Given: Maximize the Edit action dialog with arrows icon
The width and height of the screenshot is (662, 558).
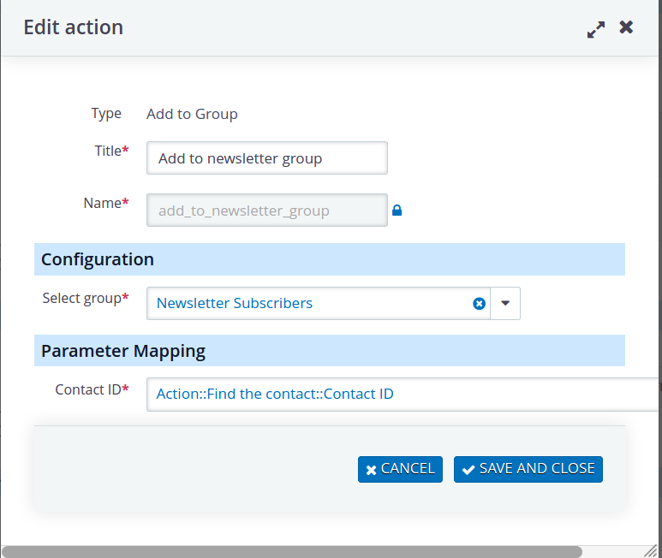Looking at the screenshot, I should pos(596,29).
